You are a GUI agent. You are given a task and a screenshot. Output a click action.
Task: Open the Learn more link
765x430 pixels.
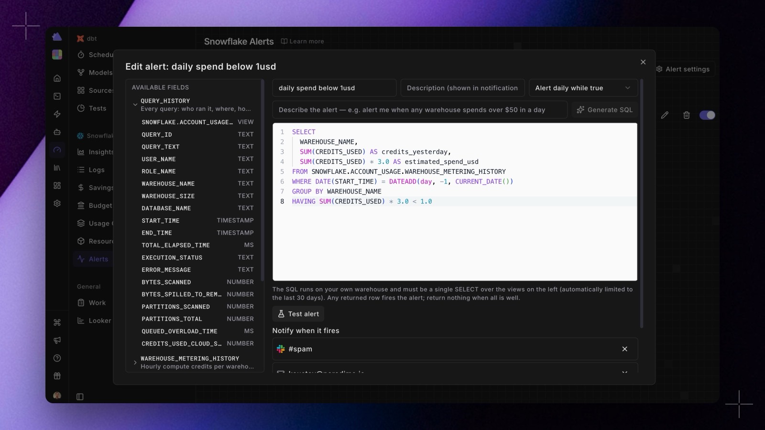302,42
